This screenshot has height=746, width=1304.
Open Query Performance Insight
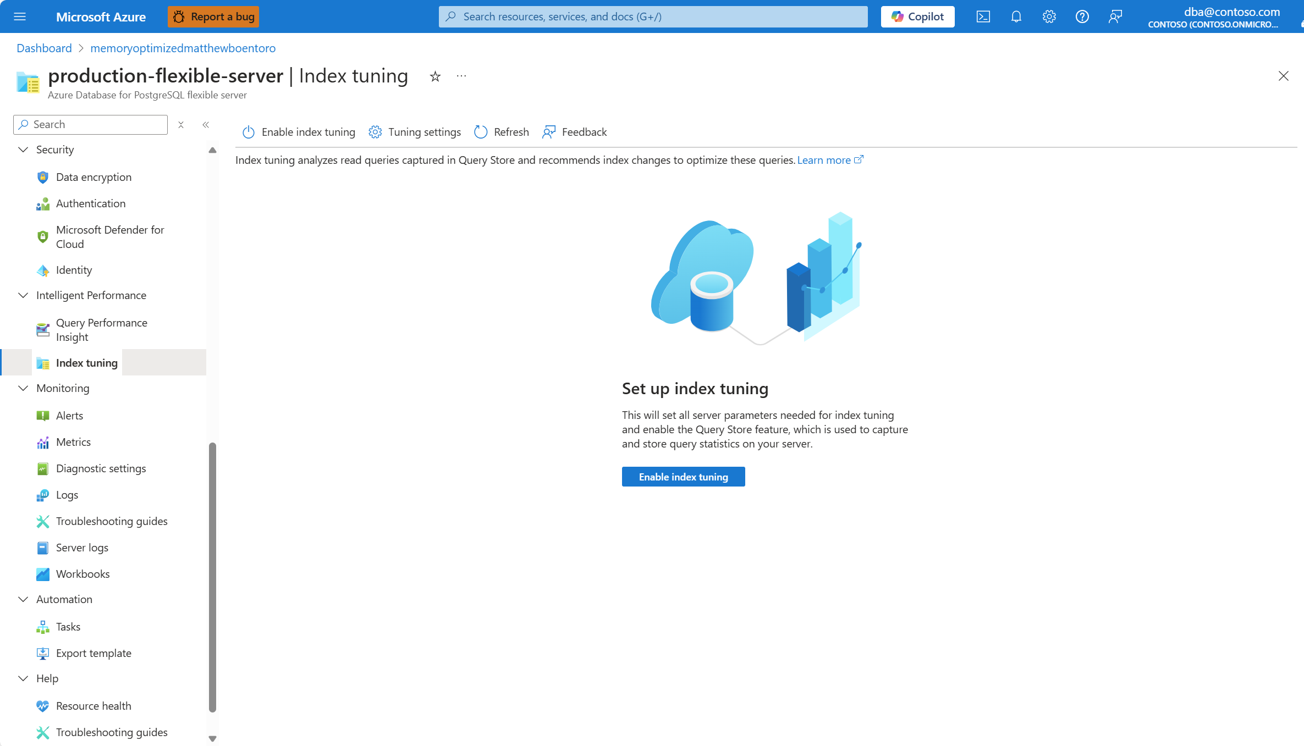tap(101, 330)
